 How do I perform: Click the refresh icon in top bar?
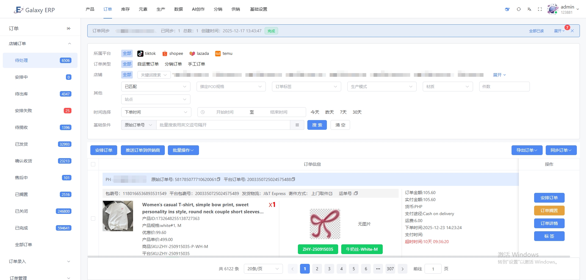[x=519, y=9]
